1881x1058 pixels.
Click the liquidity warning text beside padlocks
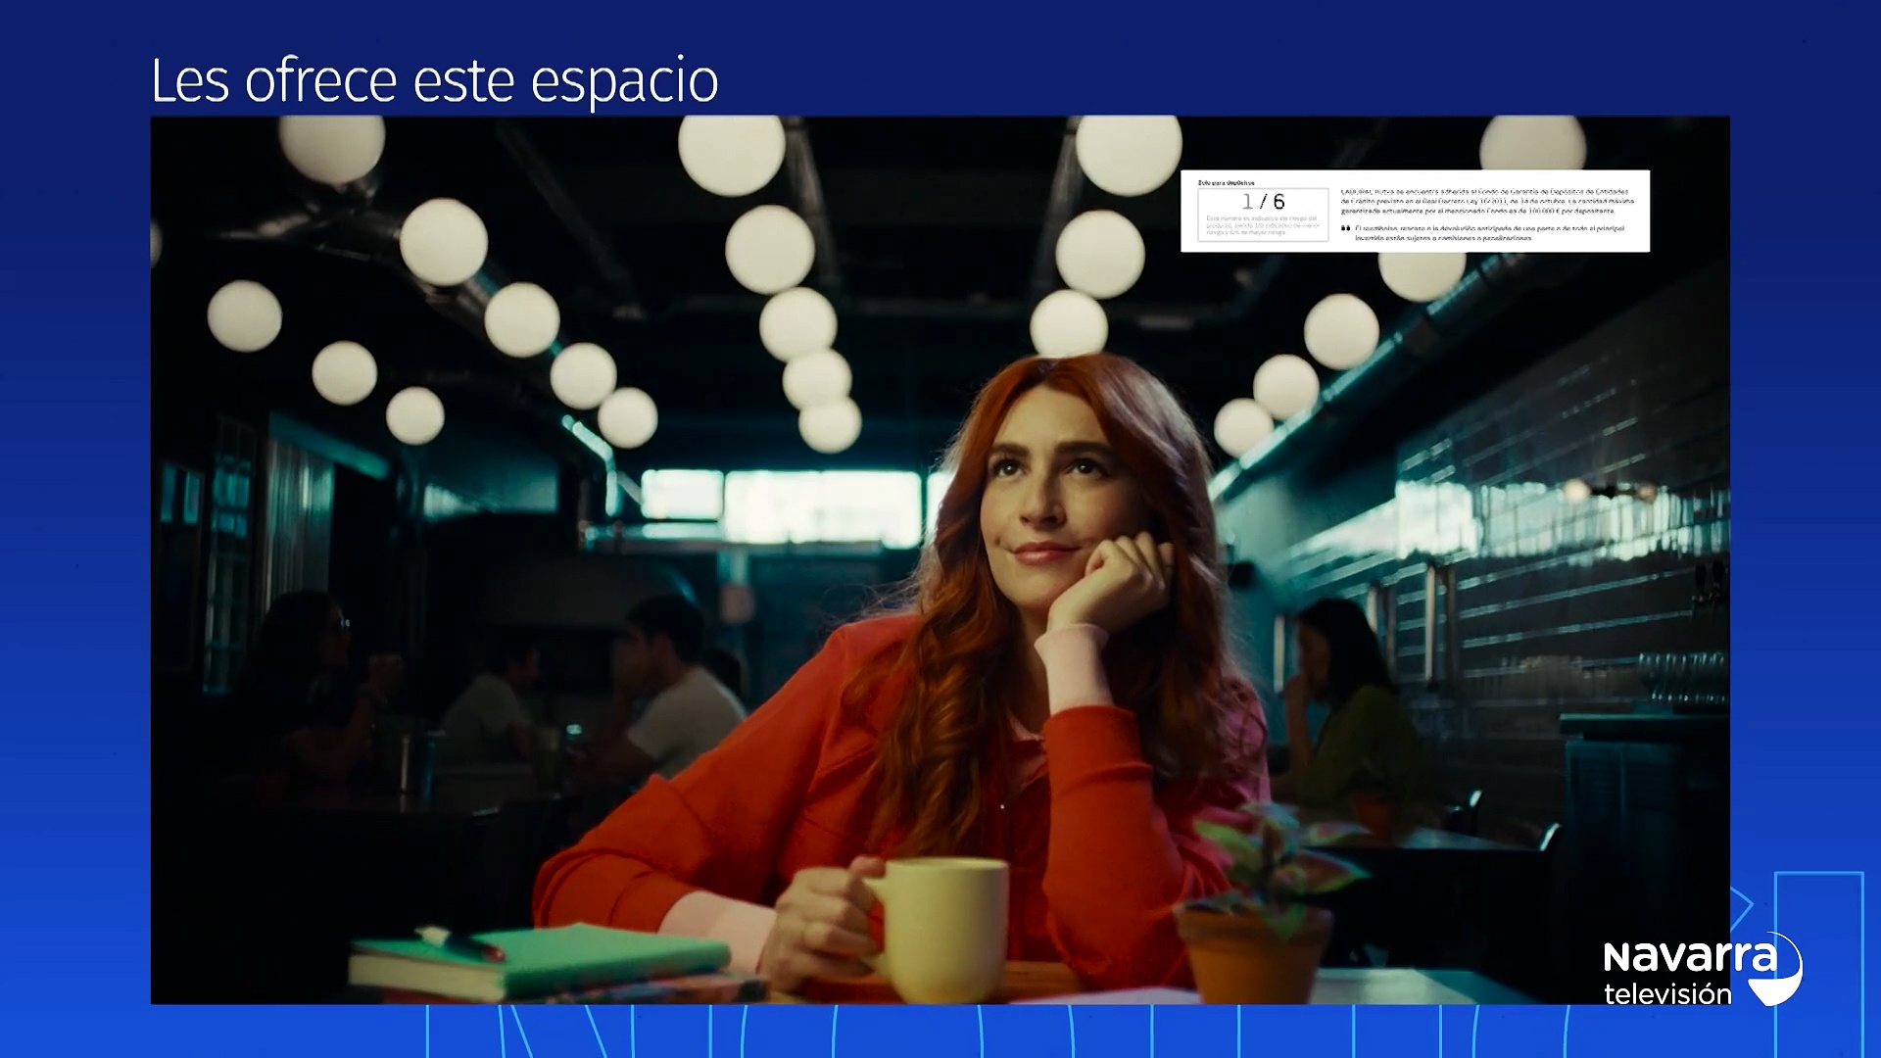click(1489, 233)
